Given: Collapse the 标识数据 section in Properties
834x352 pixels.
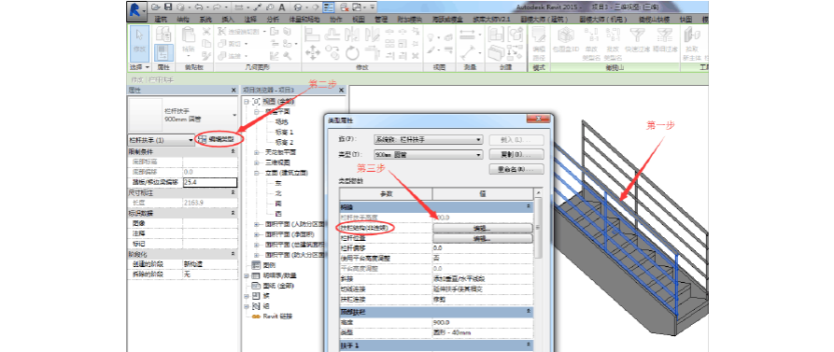Looking at the screenshot, I should tap(233, 214).
